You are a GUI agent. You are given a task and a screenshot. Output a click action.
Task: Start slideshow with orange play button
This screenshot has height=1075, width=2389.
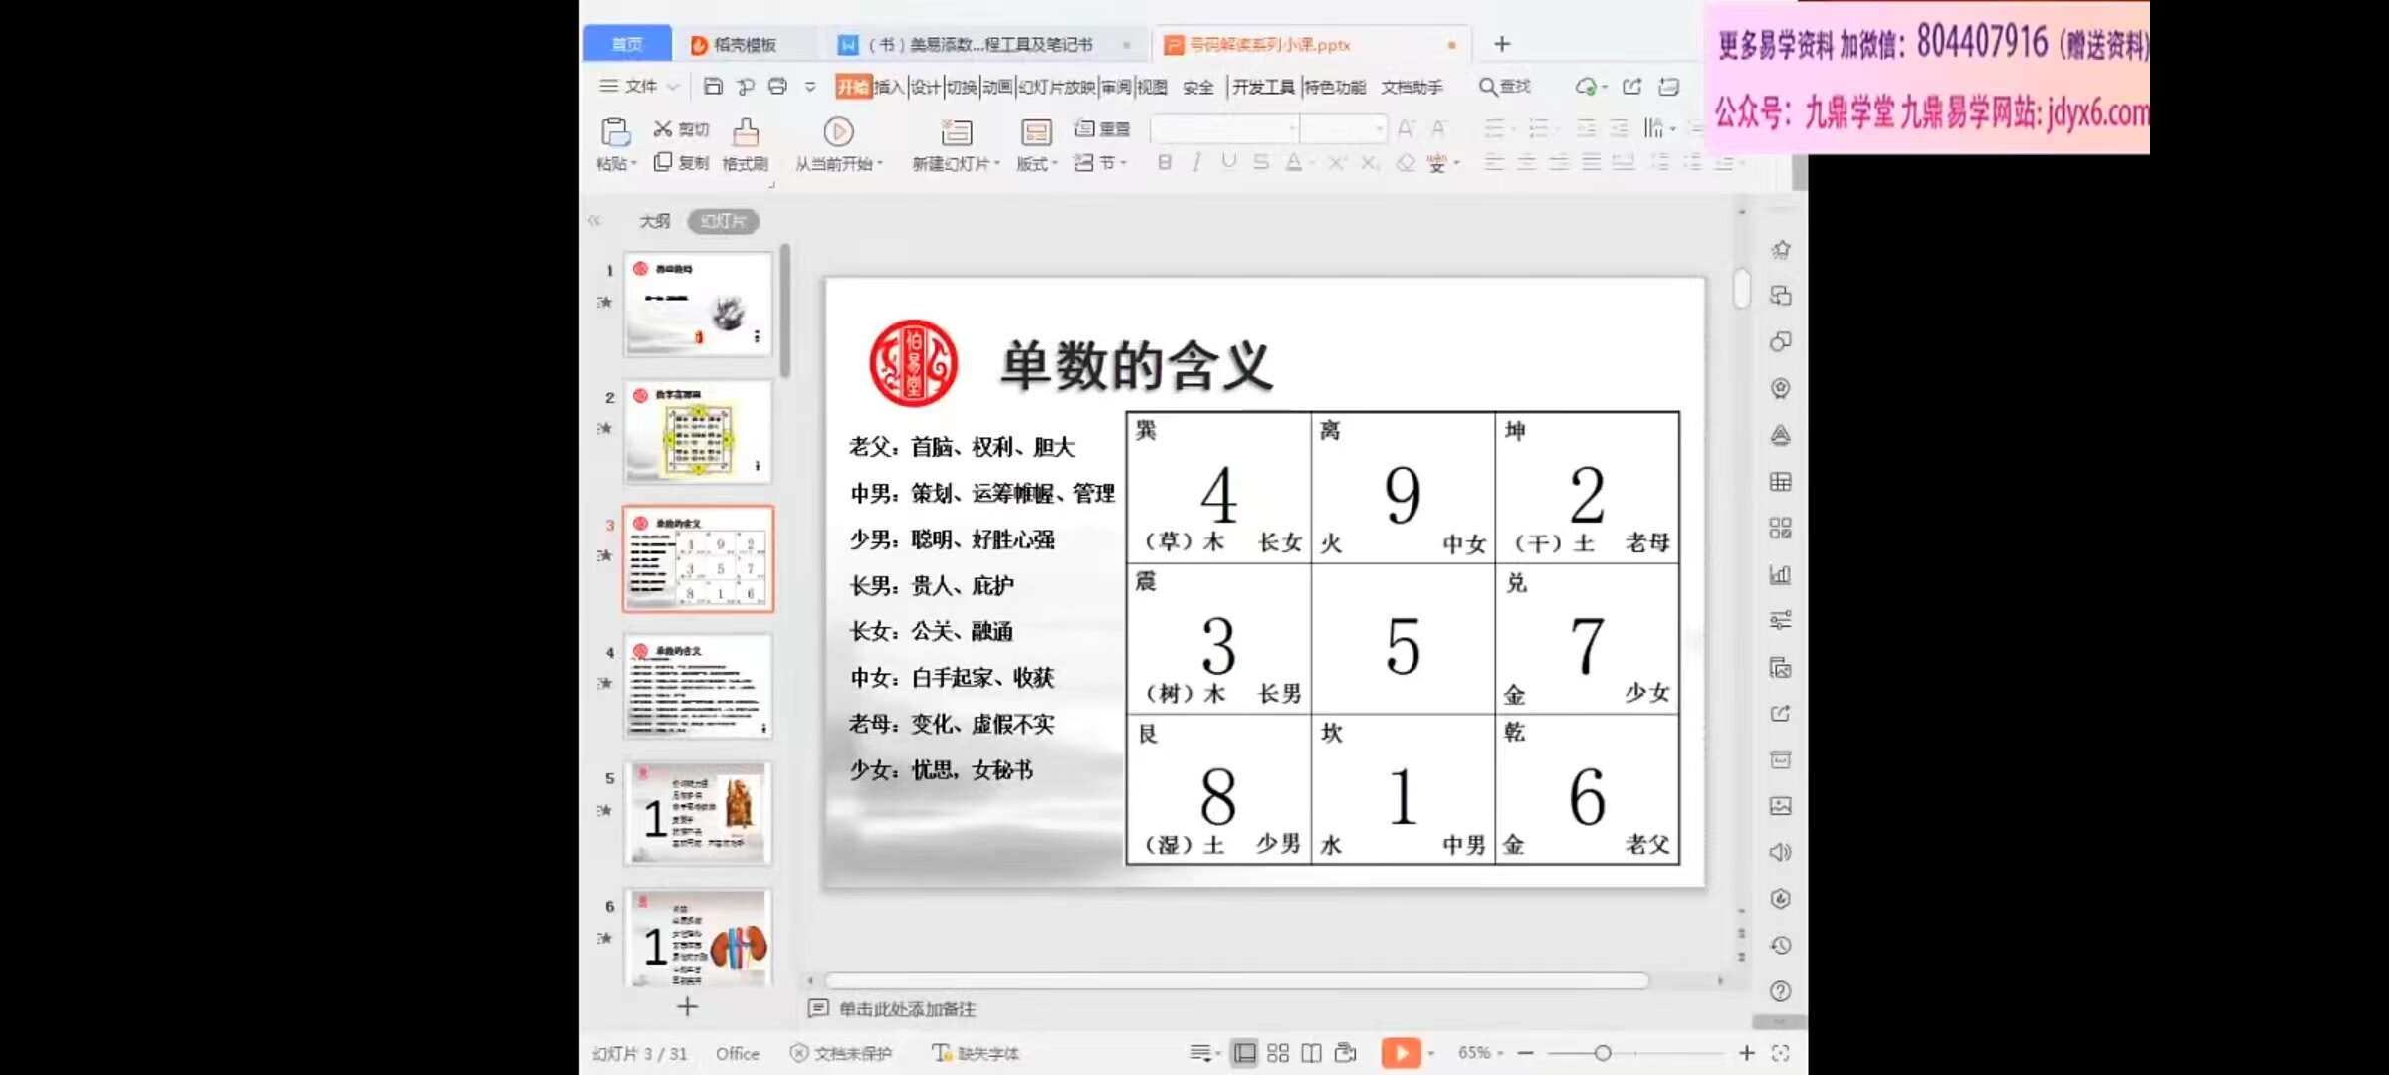[x=1401, y=1052]
